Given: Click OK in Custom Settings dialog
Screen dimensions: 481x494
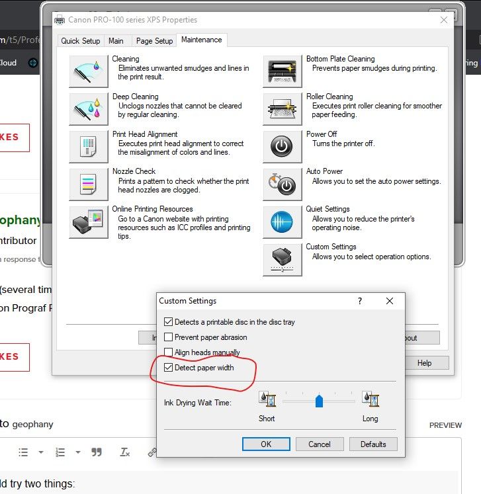Looking at the screenshot, I should 266,444.
